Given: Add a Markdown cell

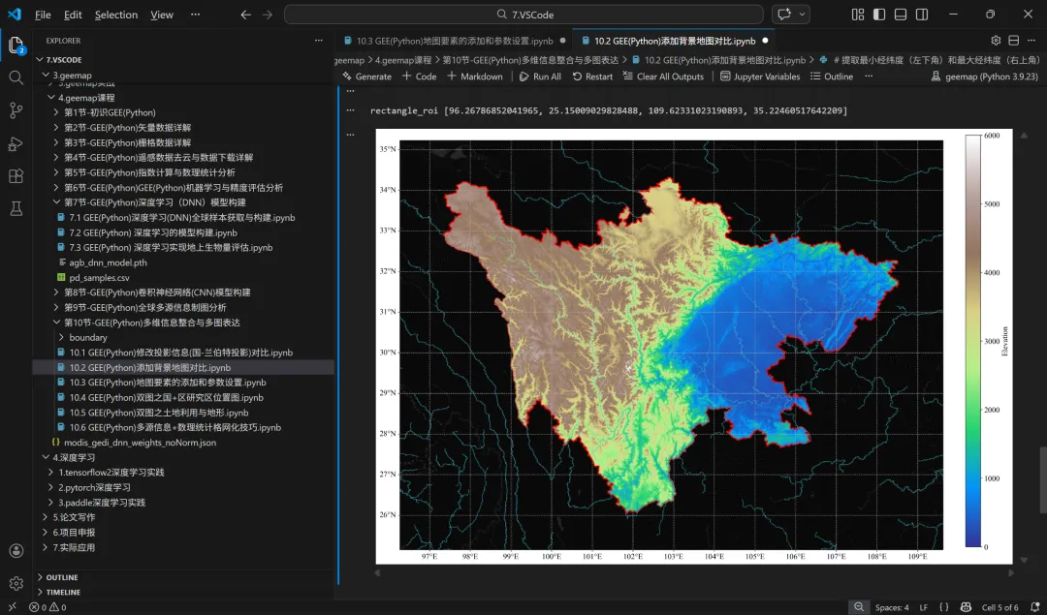Looking at the screenshot, I should [x=475, y=77].
